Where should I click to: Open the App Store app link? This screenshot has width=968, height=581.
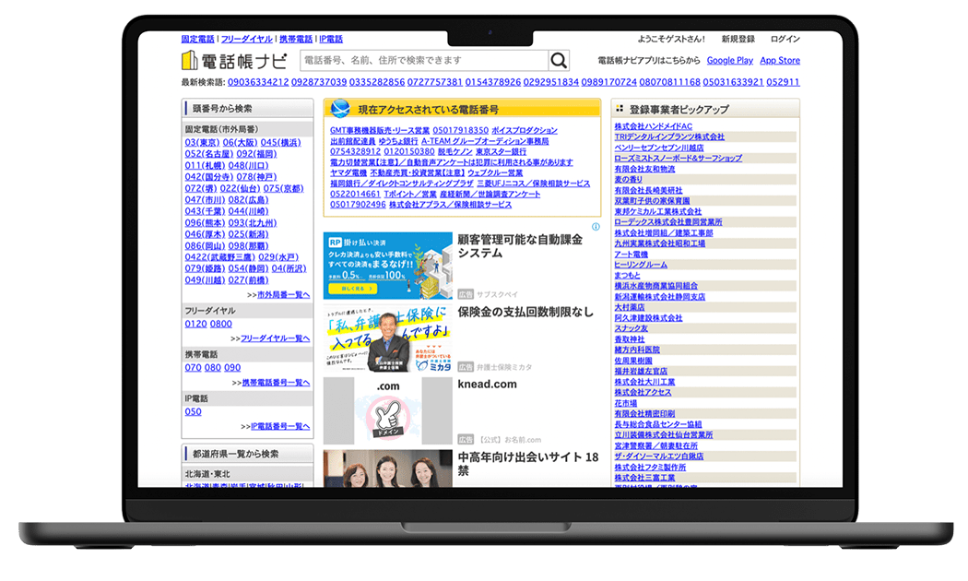[x=780, y=61]
